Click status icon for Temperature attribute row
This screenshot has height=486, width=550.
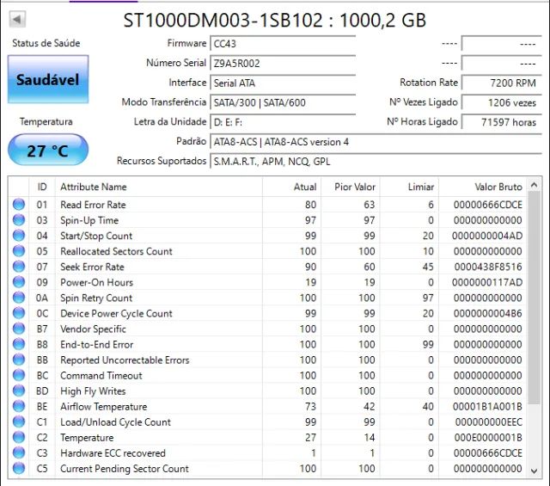click(x=19, y=437)
